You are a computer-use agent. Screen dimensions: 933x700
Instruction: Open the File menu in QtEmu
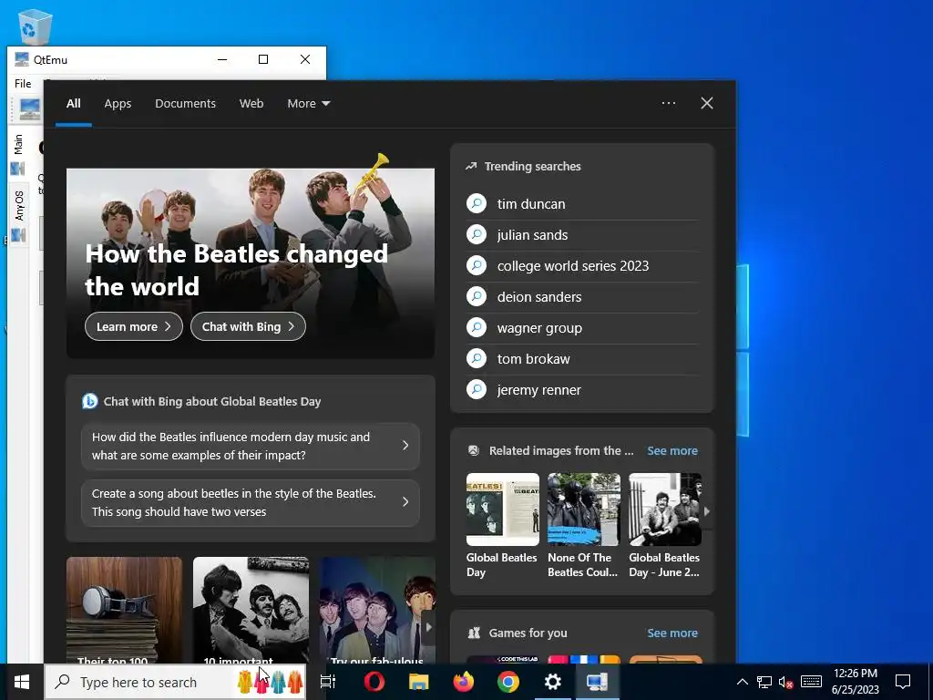pyautogui.click(x=23, y=83)
